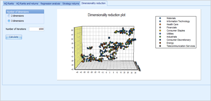
Task: Choose the 3 dimensions radio button
Action: tap(9, 21)
